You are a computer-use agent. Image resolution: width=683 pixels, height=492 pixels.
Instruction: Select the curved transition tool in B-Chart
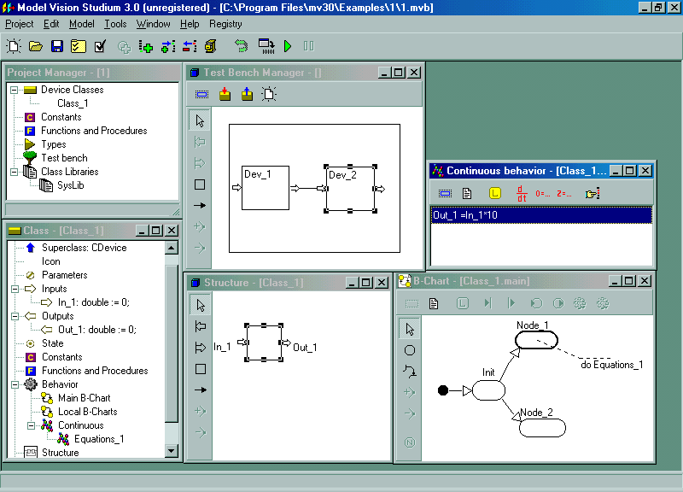click(x=410, y=372)
